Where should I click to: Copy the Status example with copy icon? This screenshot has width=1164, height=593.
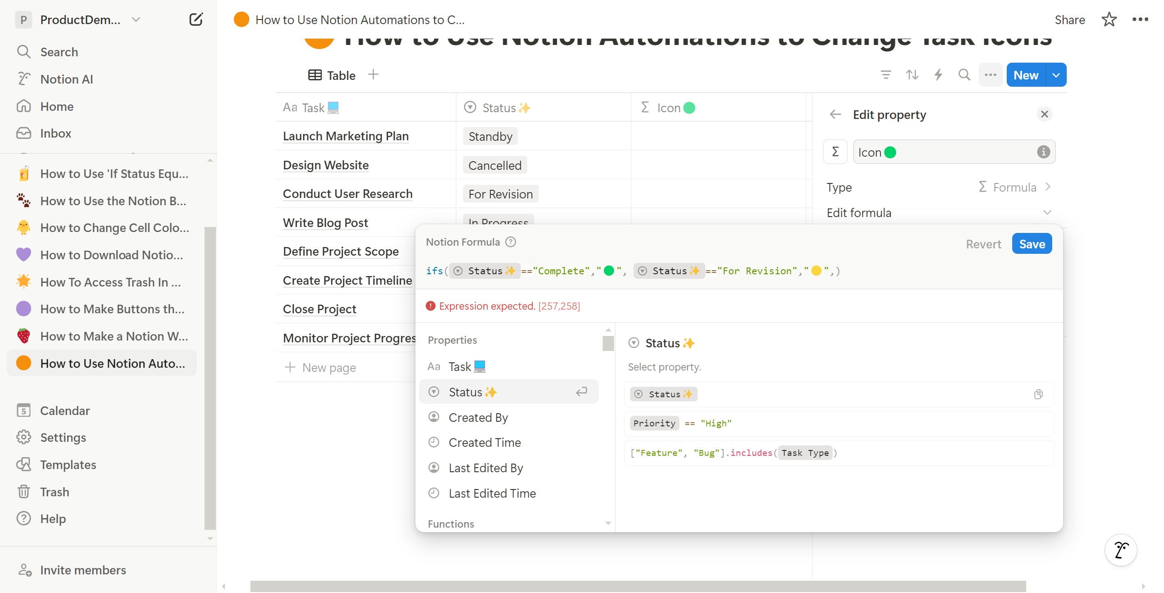pyautogui.click(x=1039, y=394)
